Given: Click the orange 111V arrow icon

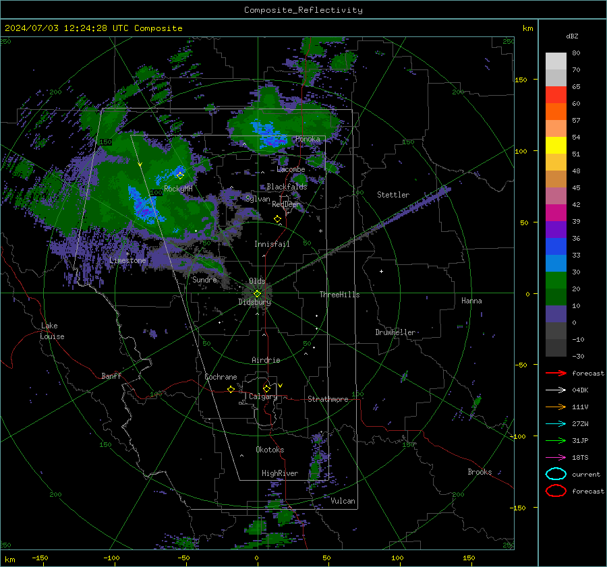Looking at the screenshot, I should click(x=556, y=407).
